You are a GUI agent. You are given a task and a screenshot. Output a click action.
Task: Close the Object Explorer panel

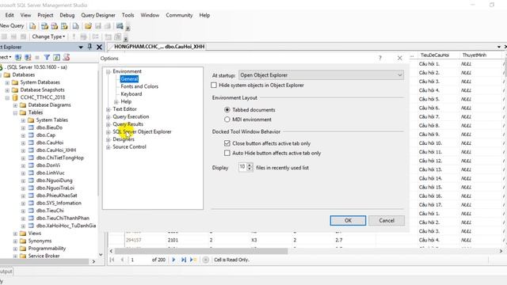click(99, 47)
